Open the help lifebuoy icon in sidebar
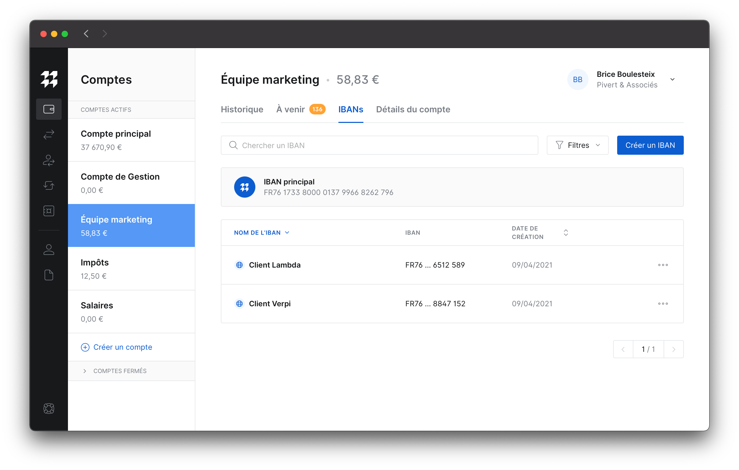Screen dimensions: 739x470 click(49, 409)
